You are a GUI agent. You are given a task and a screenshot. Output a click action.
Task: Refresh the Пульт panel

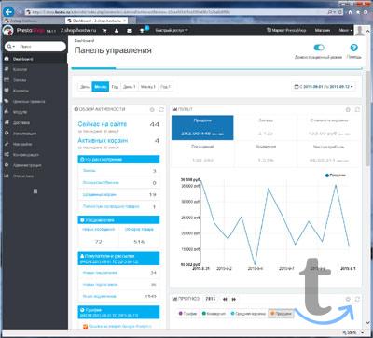tap(357, 109)
